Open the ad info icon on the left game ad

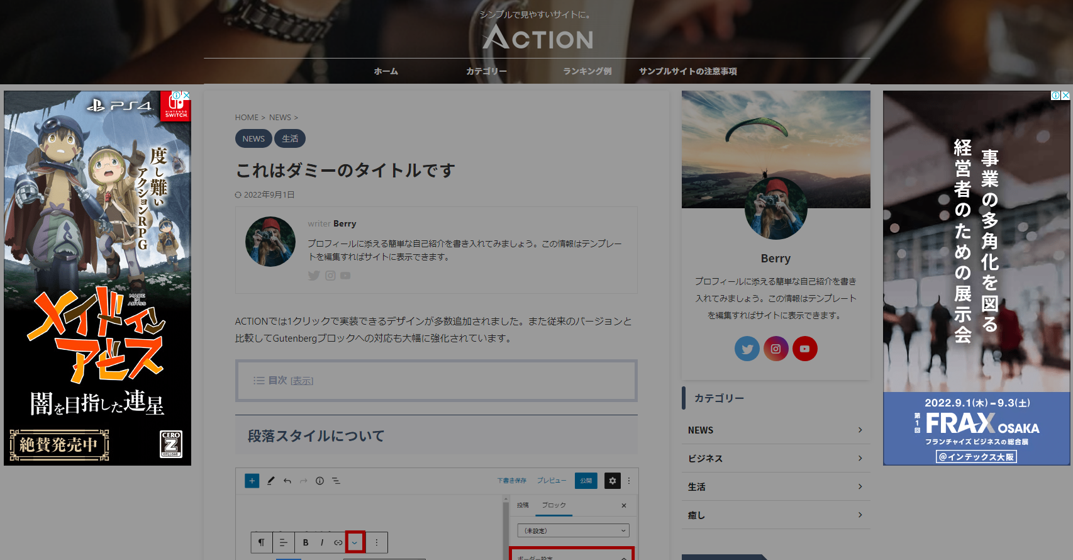coord(177,95)
